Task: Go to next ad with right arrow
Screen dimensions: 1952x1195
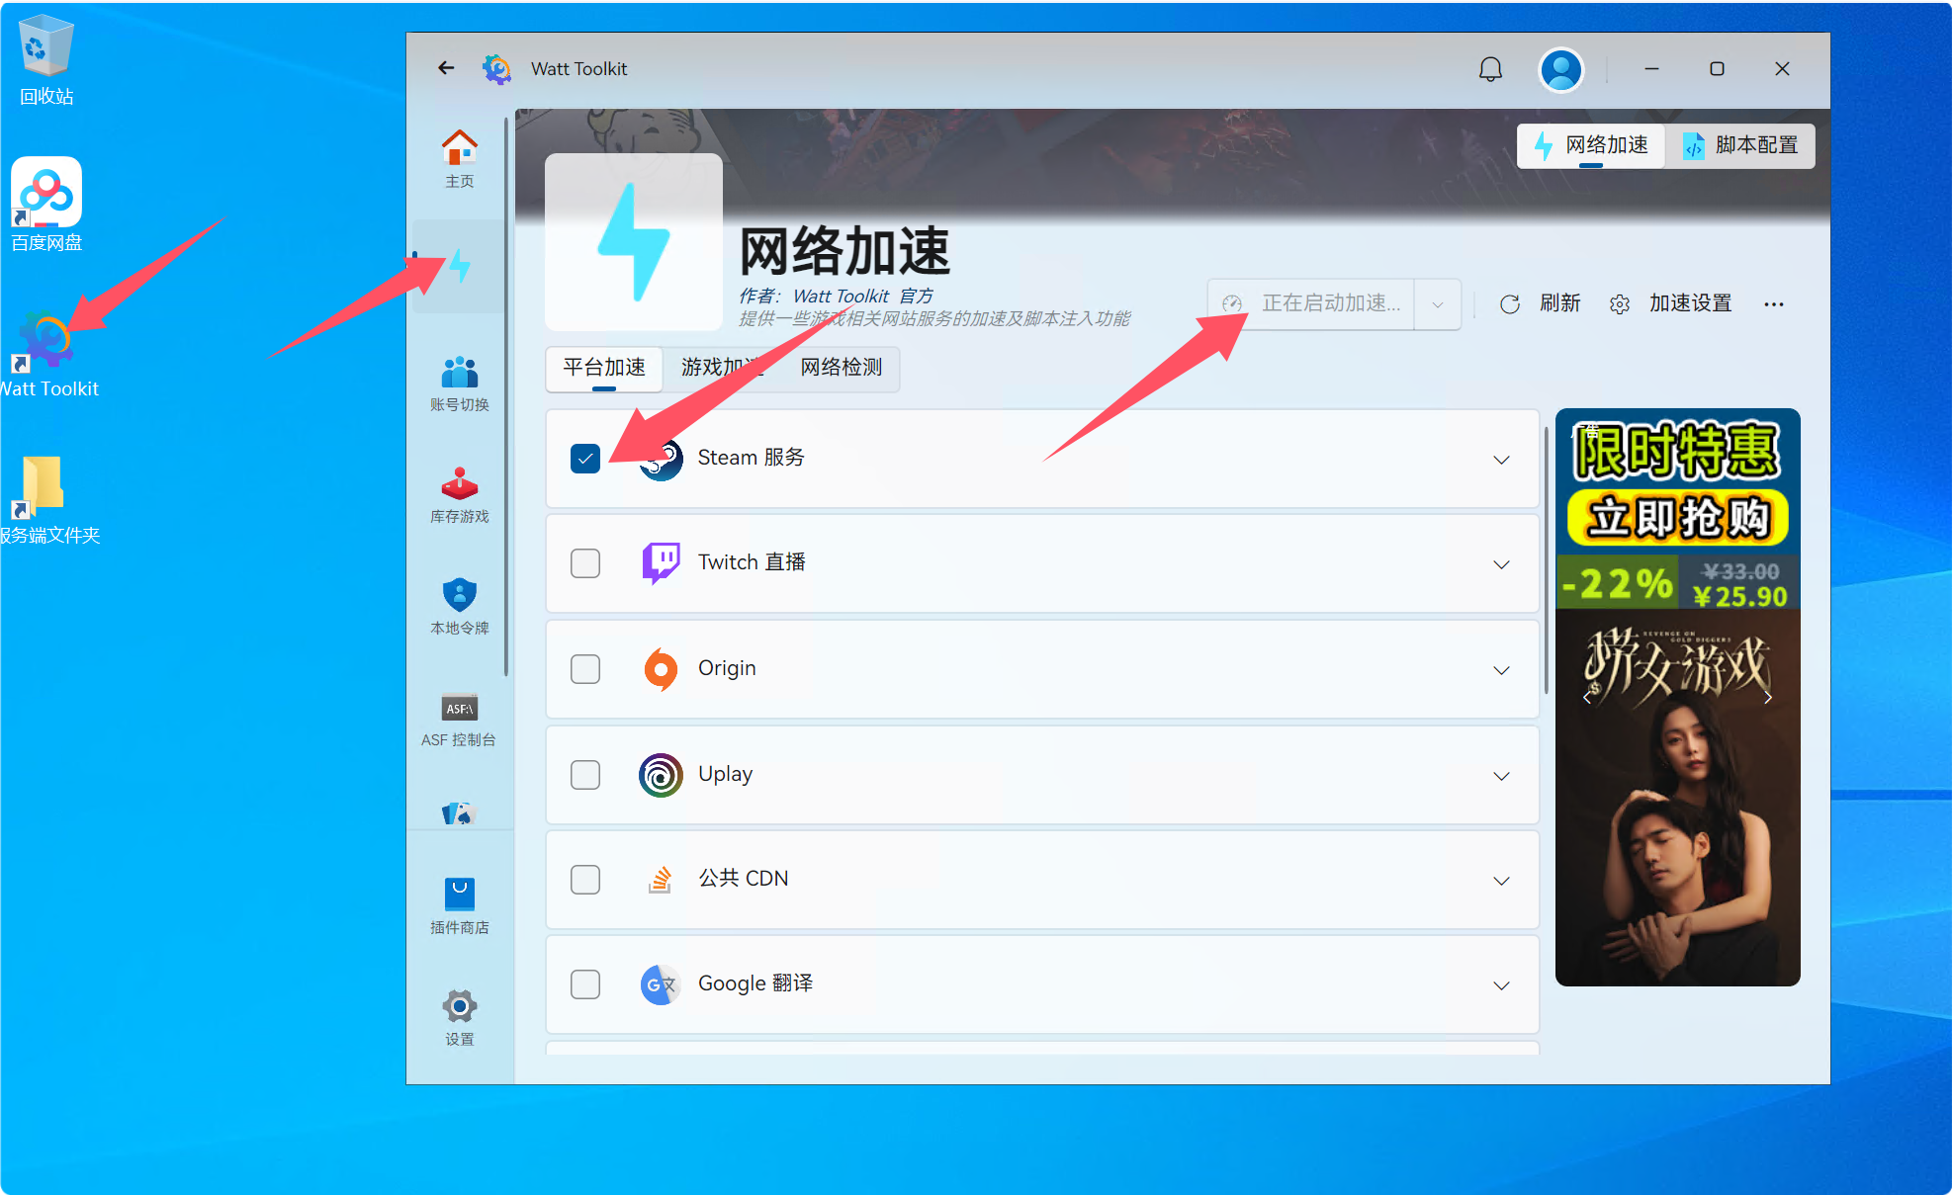Action: pyautogui.click(x=1768, y=698)
